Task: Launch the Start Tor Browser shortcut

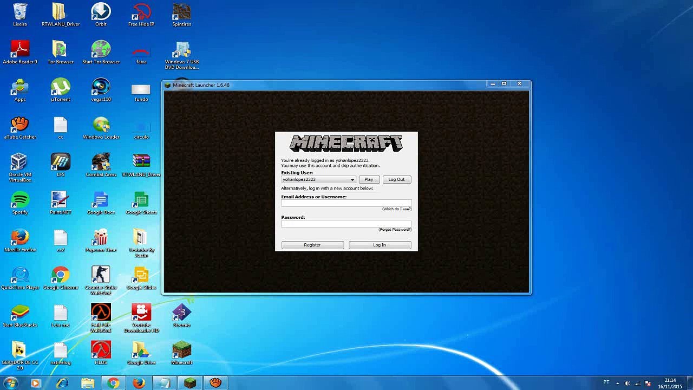Action: [x=101, y=50]
